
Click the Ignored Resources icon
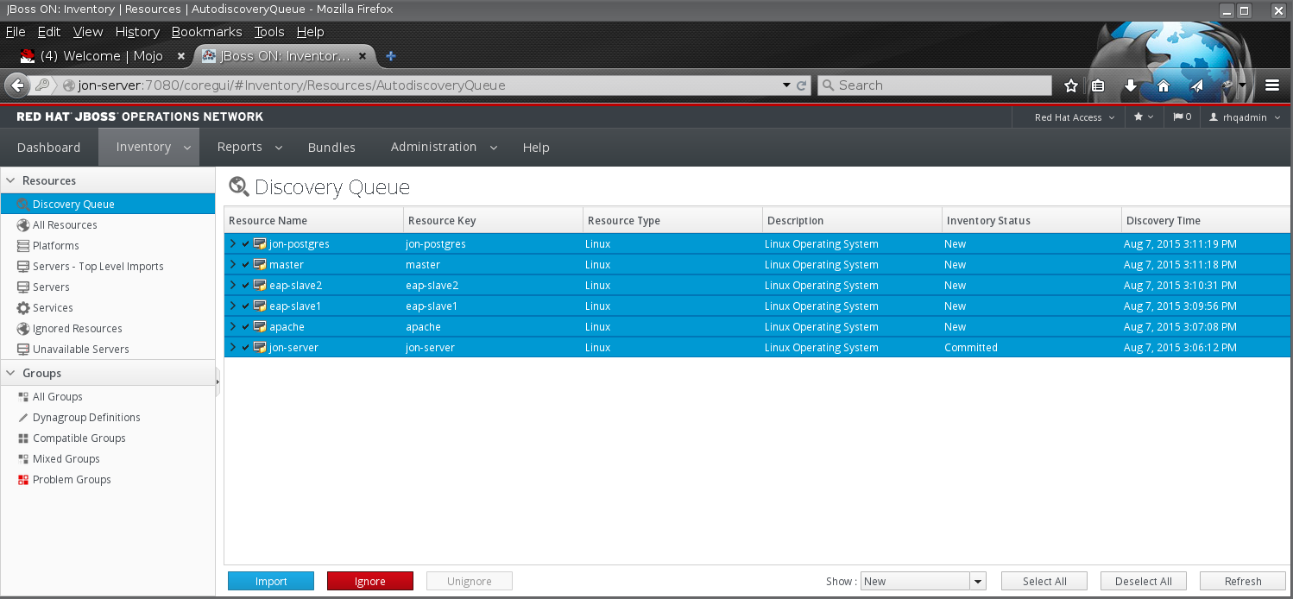24,329
